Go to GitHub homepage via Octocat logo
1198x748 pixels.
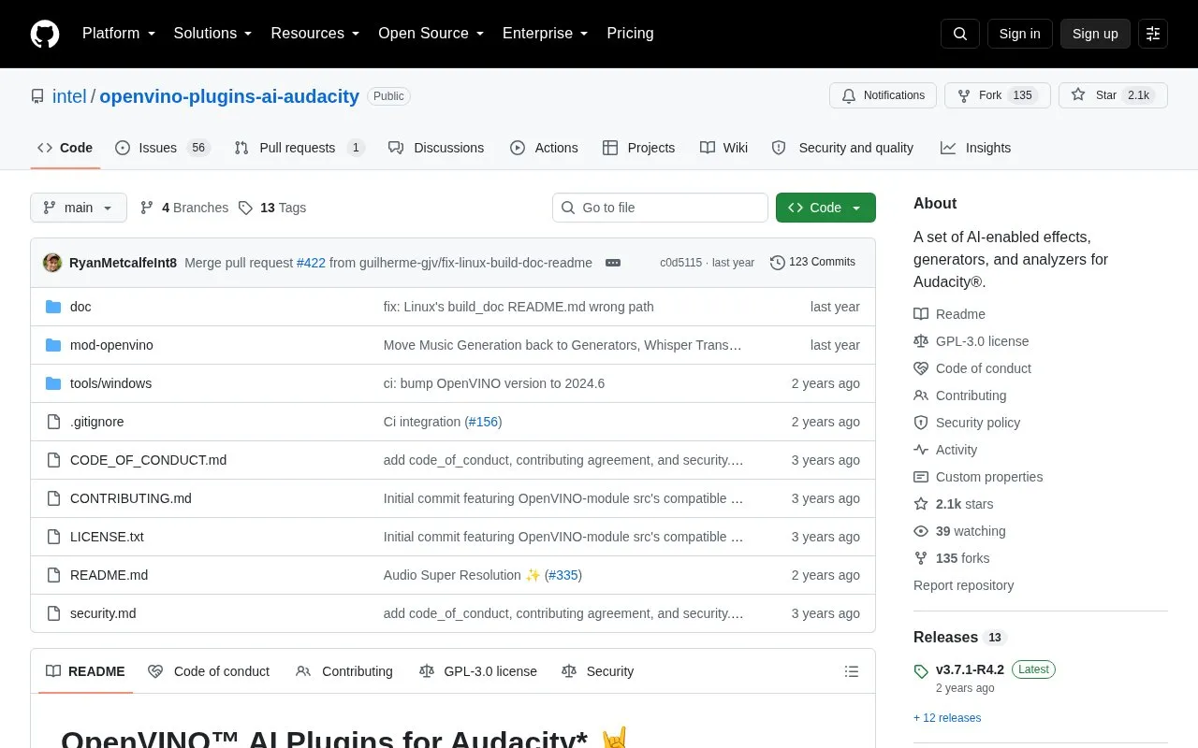pos(45,34)
